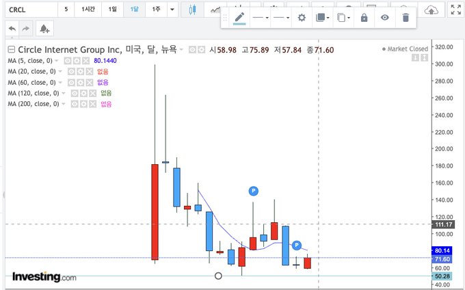Delete the drawing with trash icon
This screenshot has width=465, height=290.
(406, 18)
